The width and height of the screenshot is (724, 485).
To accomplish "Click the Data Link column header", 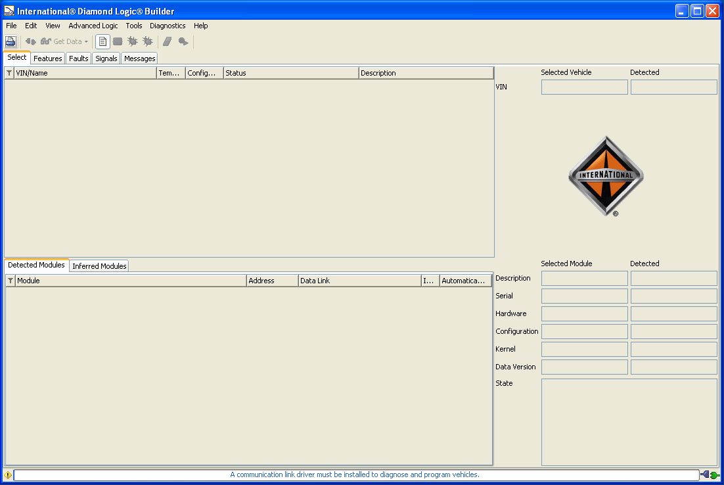I will [359, 281].
